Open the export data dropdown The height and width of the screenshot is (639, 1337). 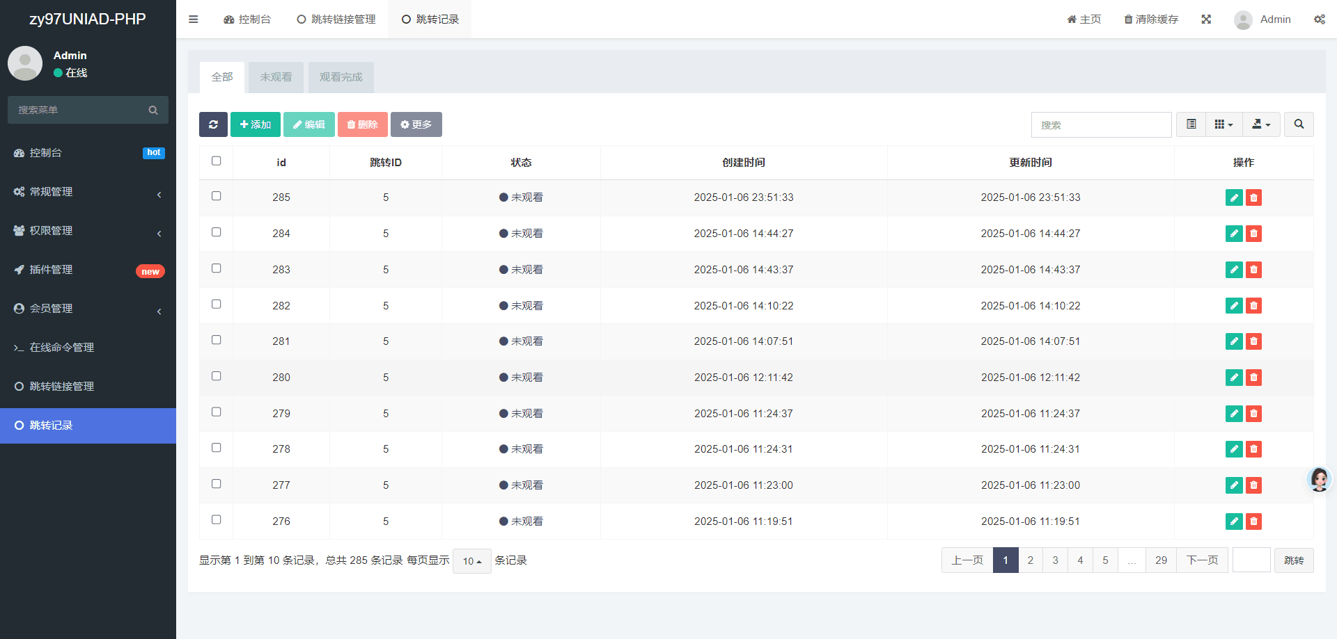click(x=1261, y=124)
